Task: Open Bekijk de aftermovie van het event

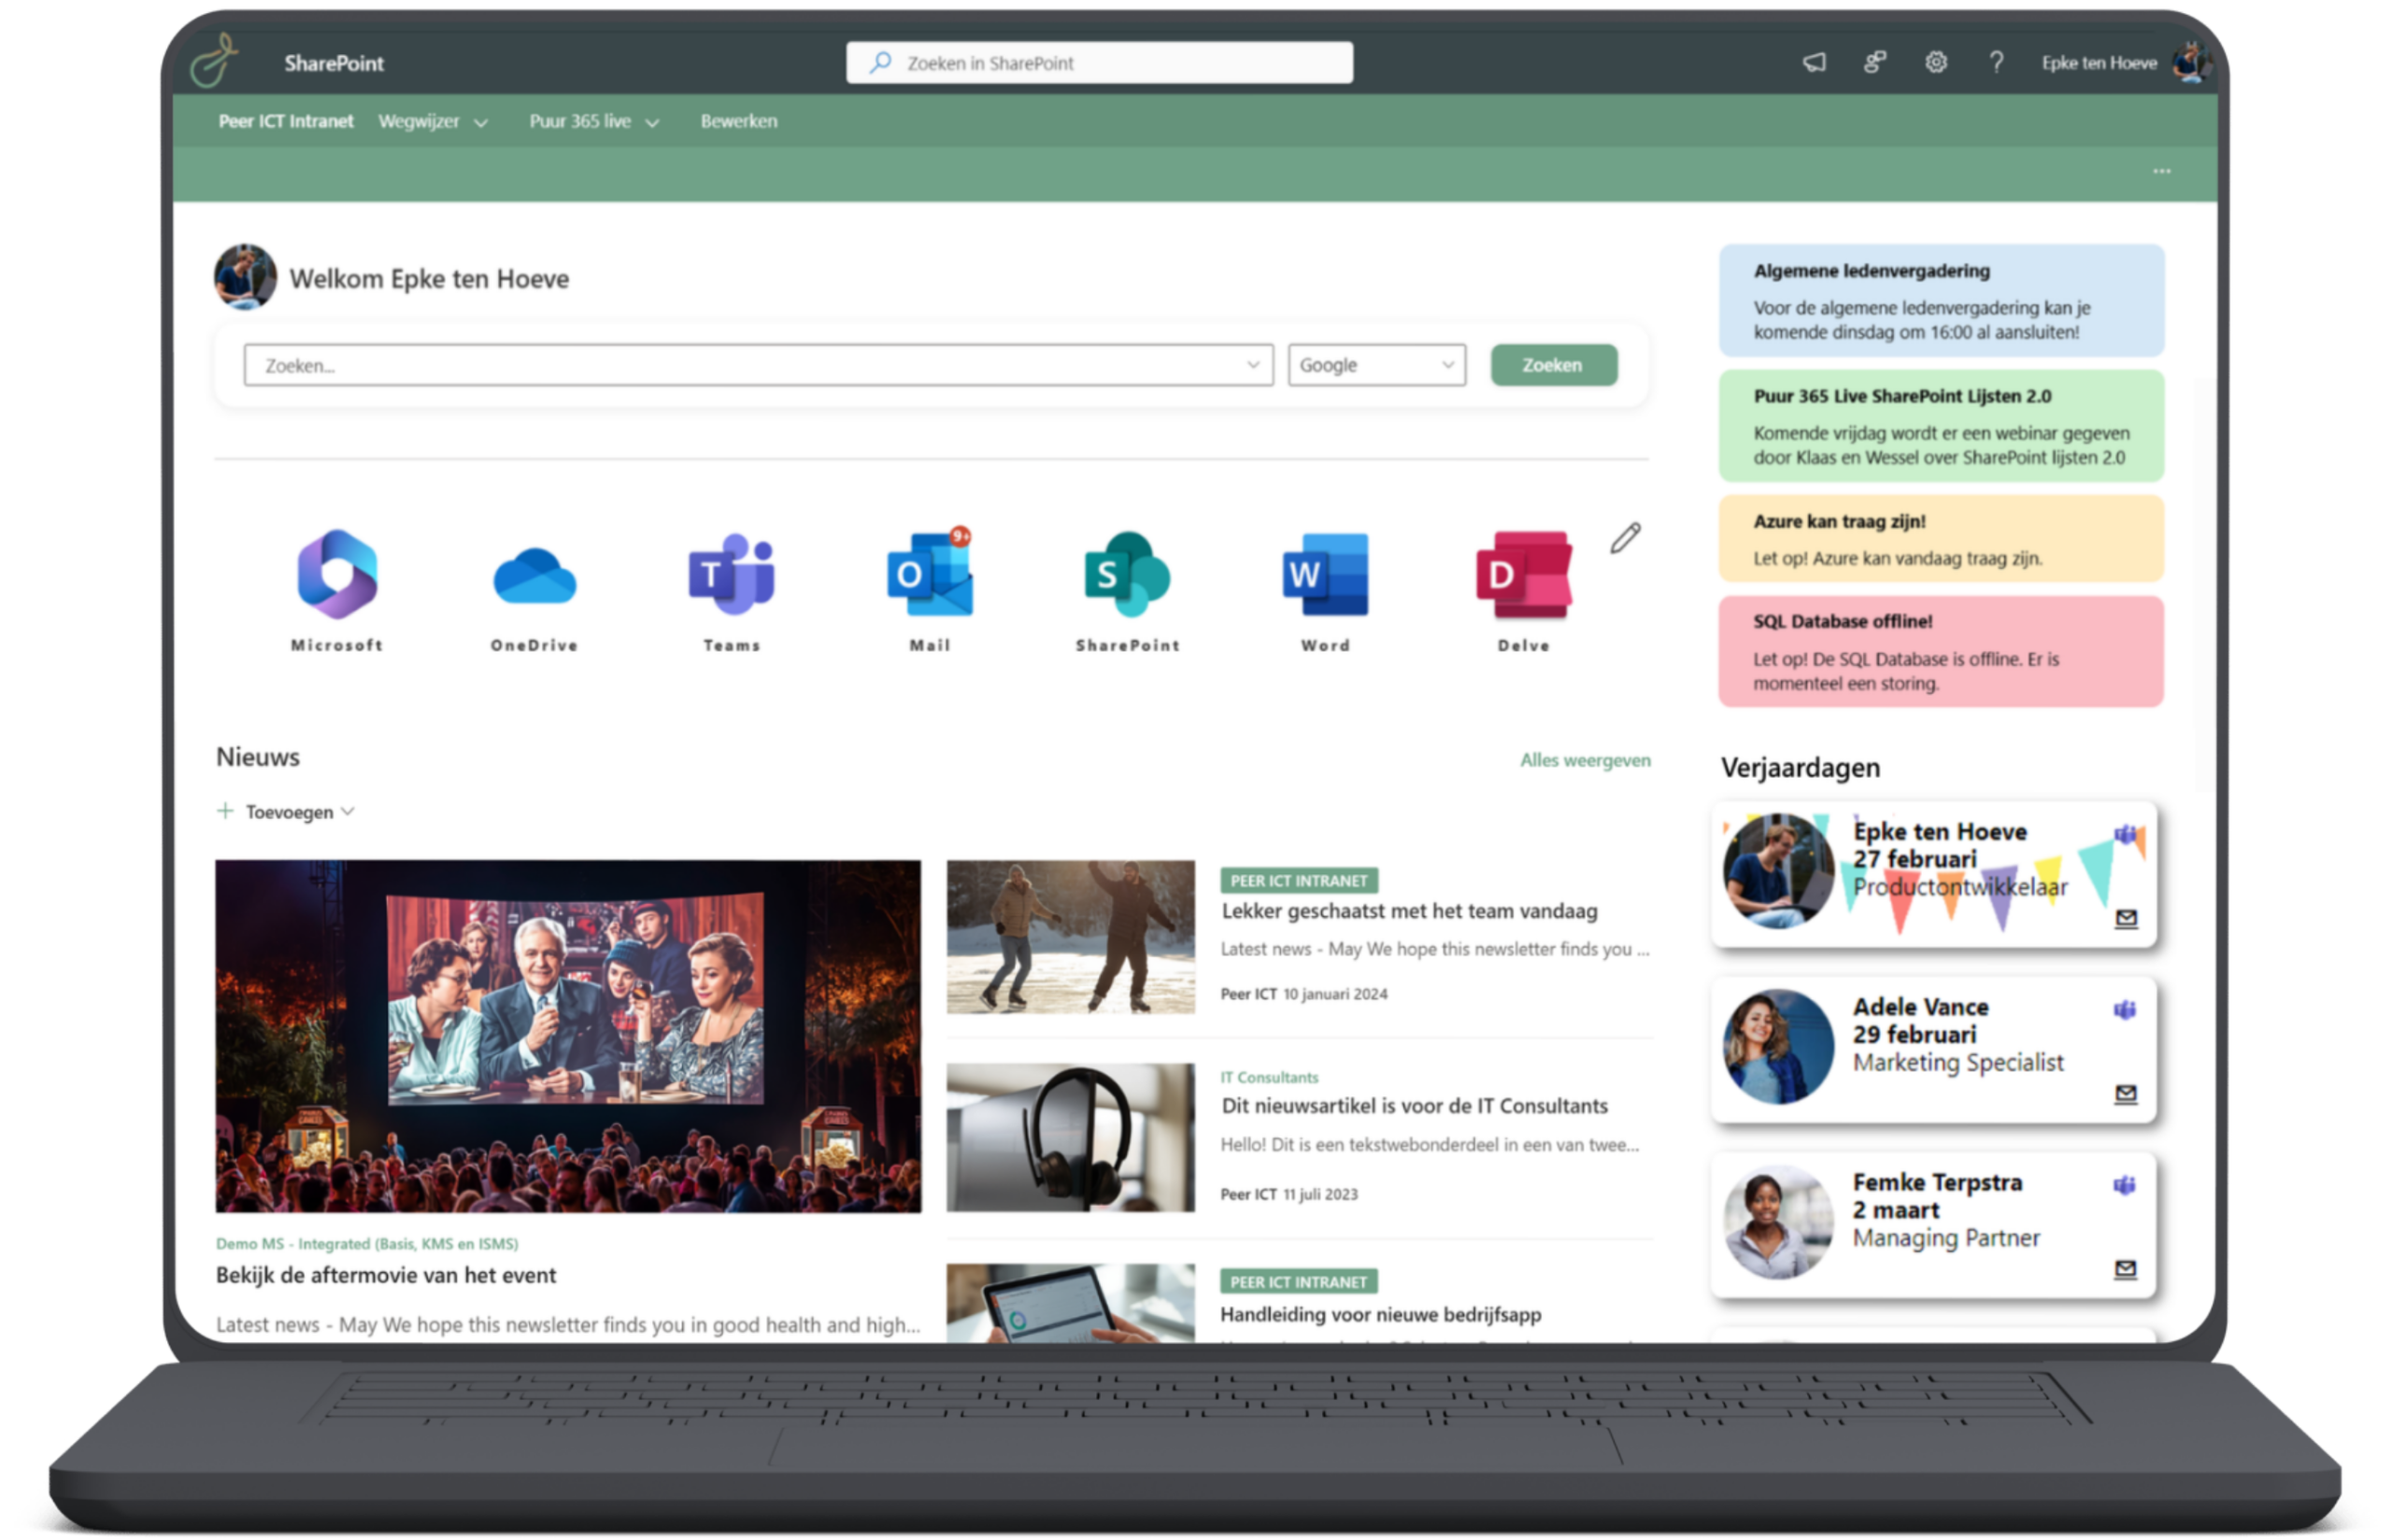Action: pos(386,1275)
